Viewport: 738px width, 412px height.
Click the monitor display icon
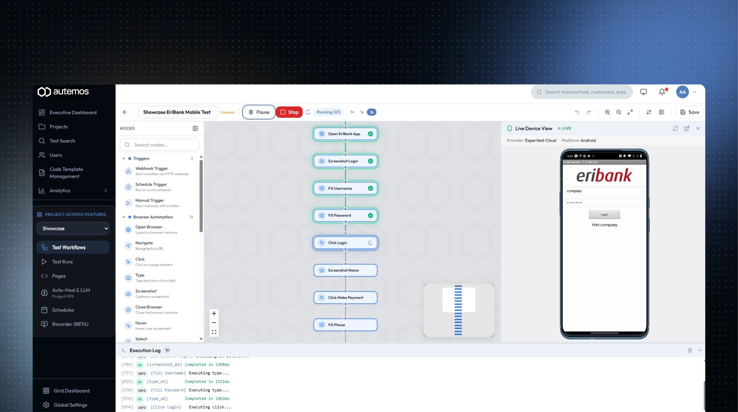[643, 92]
